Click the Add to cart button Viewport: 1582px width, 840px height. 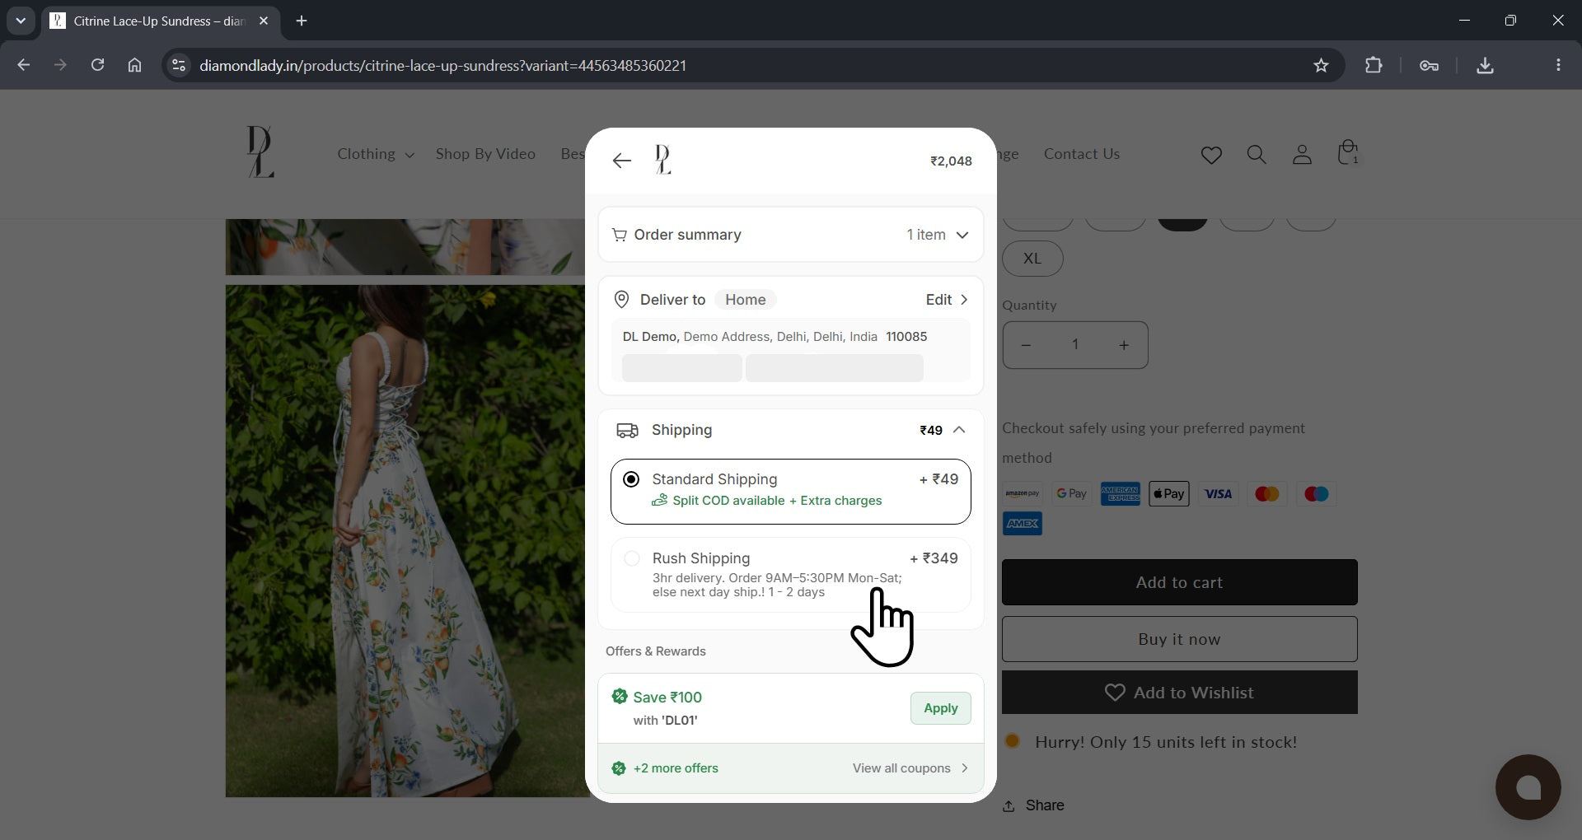1179,582
